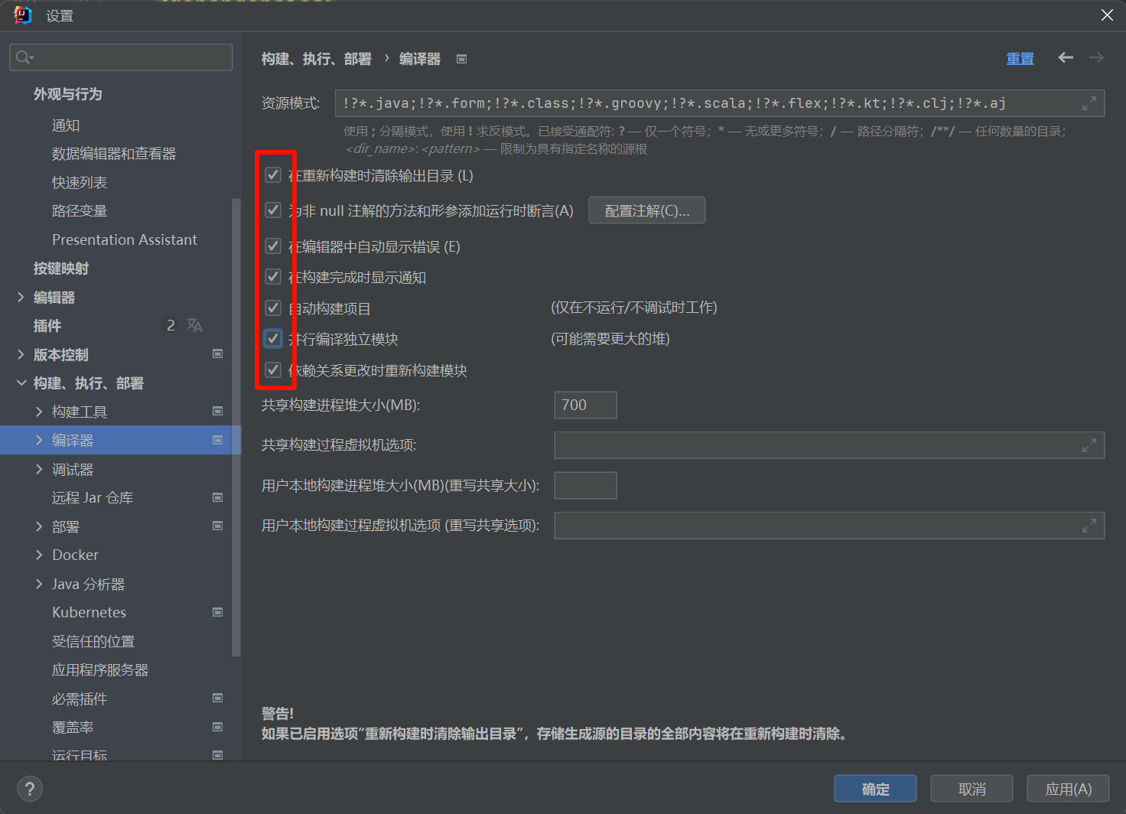Expand the 资源模式 field with expand icon
This screenshot has height=814, width=1126.
pyautogui.click(x=1089, y=103)
